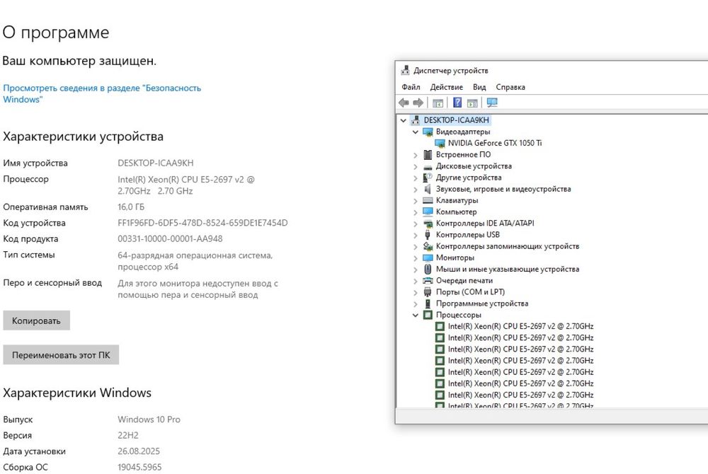708x474 pixels.
Task: Click the Мониторы display icon
Action: pos(428,258)
